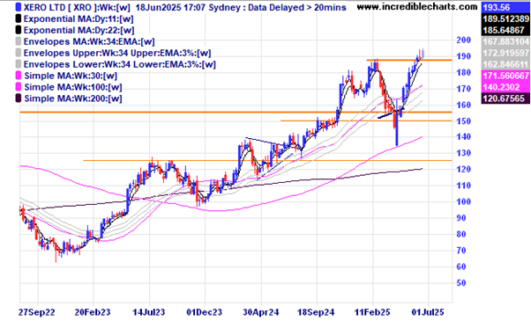Click the 170 price axis label
The height and width of the screenshot is (321, 531).
(464, 89)
